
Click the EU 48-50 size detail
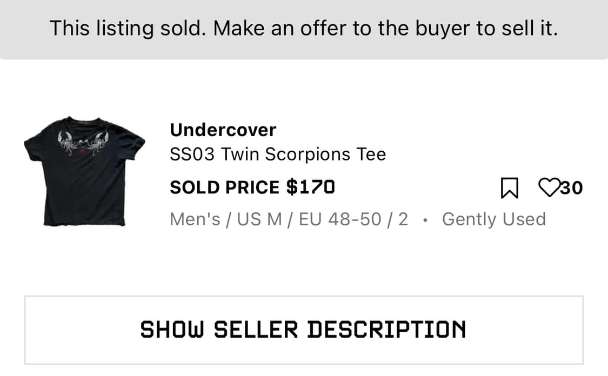click(340, 219)
